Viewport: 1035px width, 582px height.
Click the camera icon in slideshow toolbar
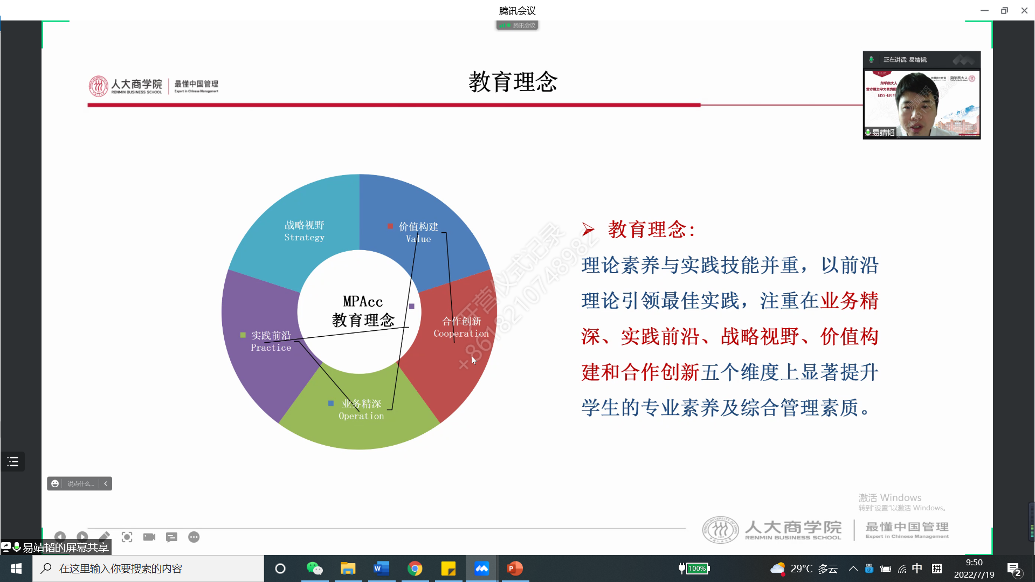pos(149,537)
